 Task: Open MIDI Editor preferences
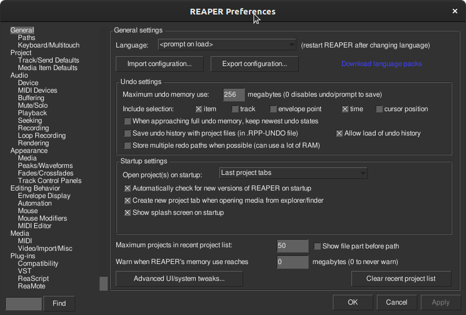point(35,226)
